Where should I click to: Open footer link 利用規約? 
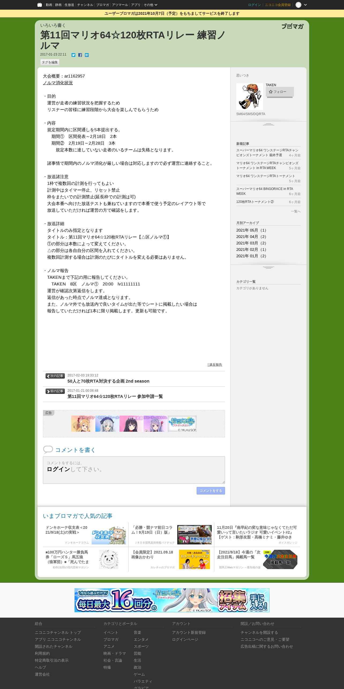click(42, 653)
